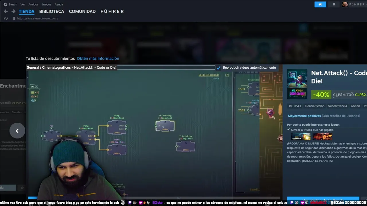Click the search input field at bottom left

pos(8,188)
